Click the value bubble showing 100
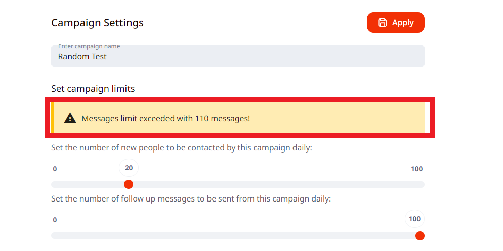This screenshot has width=503, height=251. tap(414, 219)
